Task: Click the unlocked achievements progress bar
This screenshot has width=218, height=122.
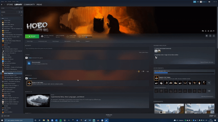Action: click(184, 73)
